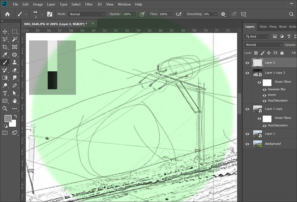Hide Layer 1 visibility
Screen dimensions: 297x202
point(247,134)
